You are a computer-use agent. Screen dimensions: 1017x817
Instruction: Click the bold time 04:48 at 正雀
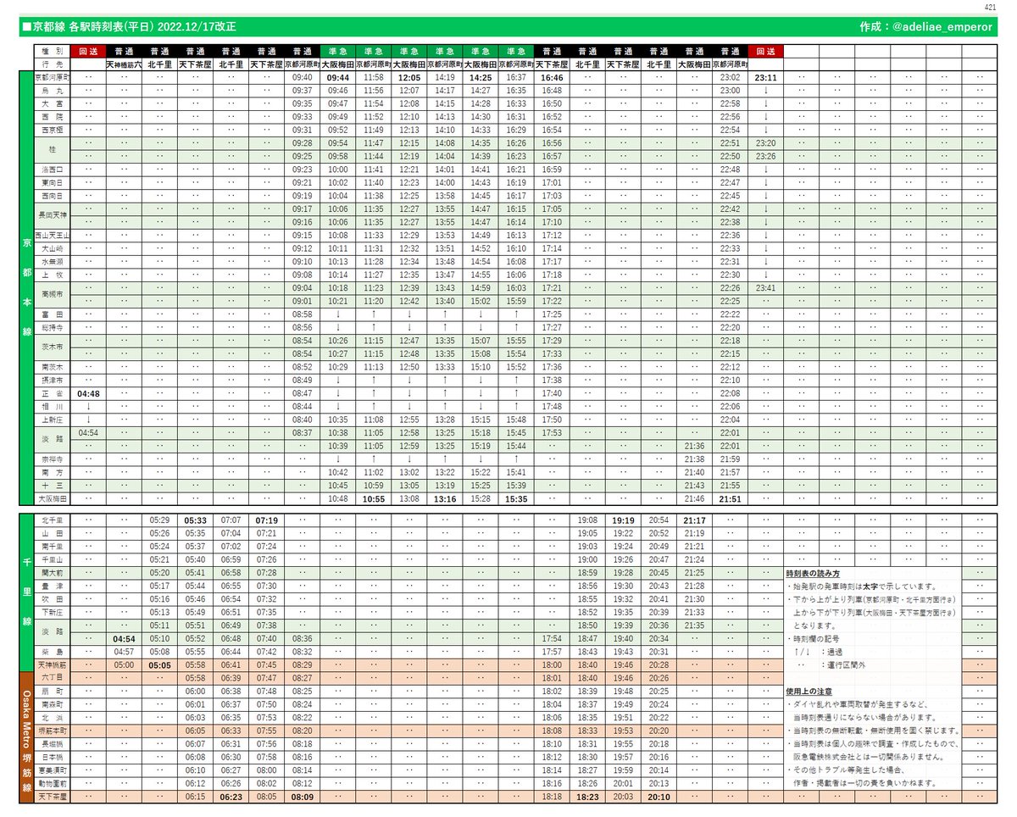88,393
